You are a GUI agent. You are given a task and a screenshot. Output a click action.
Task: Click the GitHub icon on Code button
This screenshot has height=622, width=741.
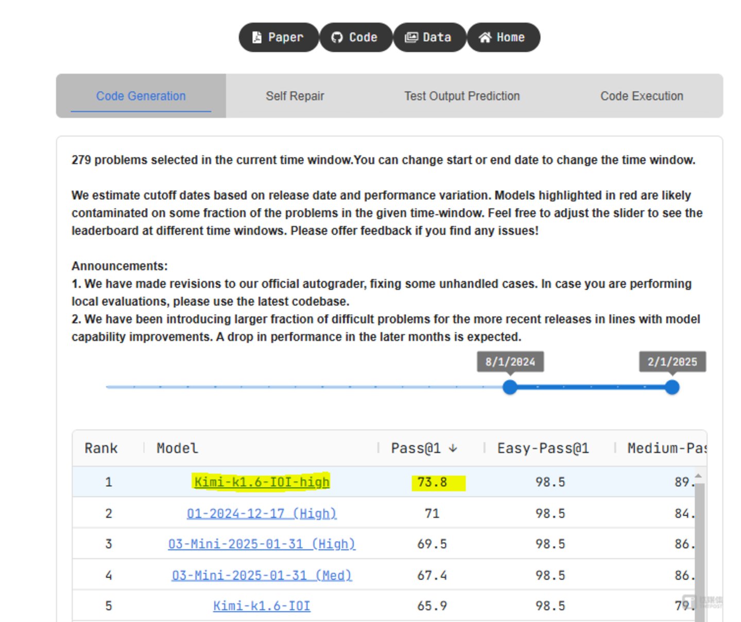click(x=337, y=38)
